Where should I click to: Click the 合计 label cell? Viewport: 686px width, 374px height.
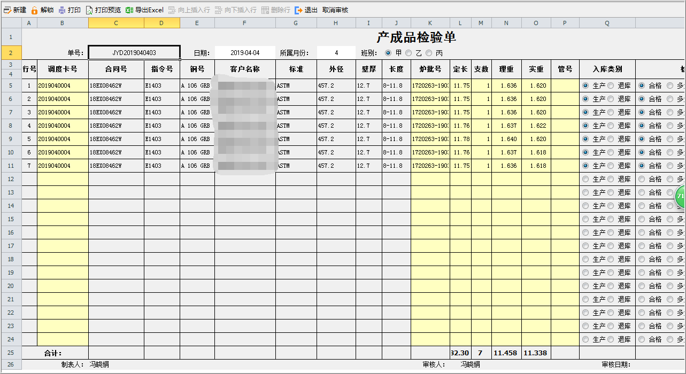(x=53, y=353)
